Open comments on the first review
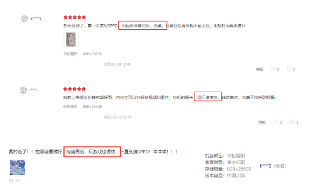 coord(289,69)
